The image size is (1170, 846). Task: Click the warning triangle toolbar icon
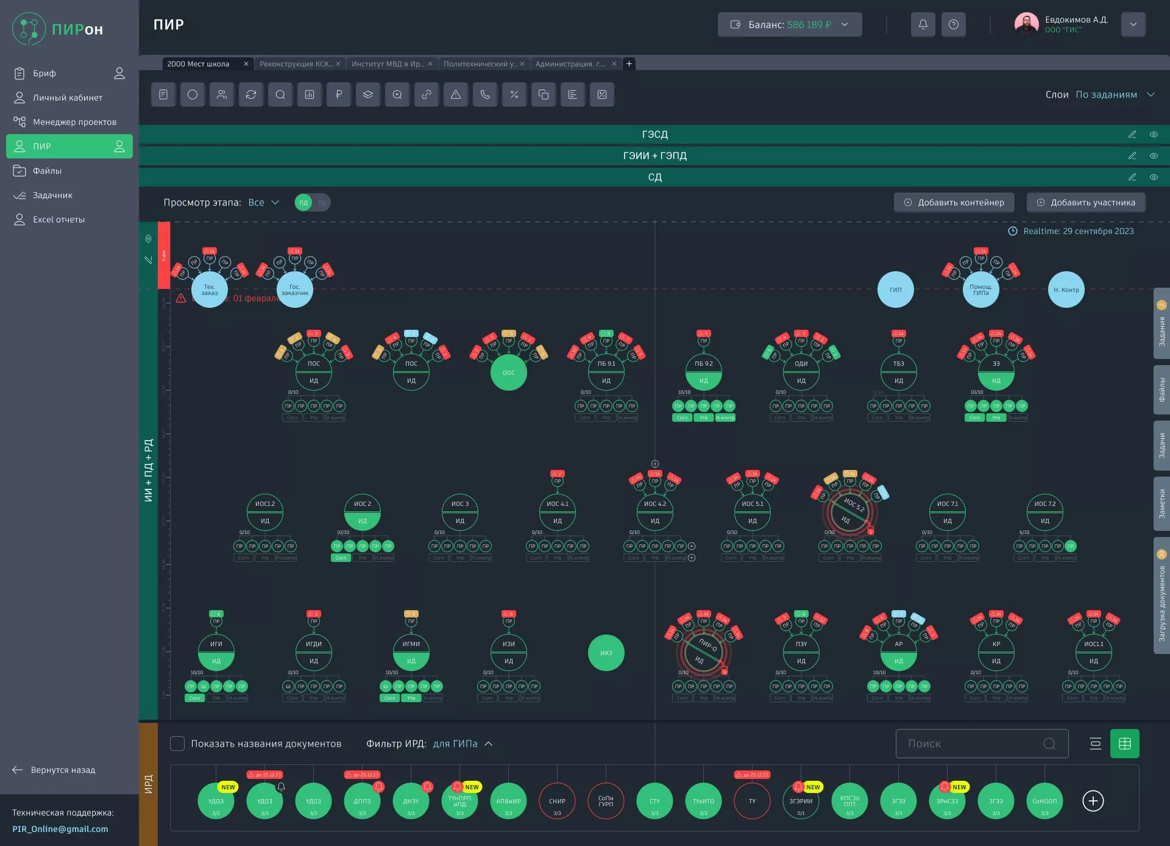456,94
